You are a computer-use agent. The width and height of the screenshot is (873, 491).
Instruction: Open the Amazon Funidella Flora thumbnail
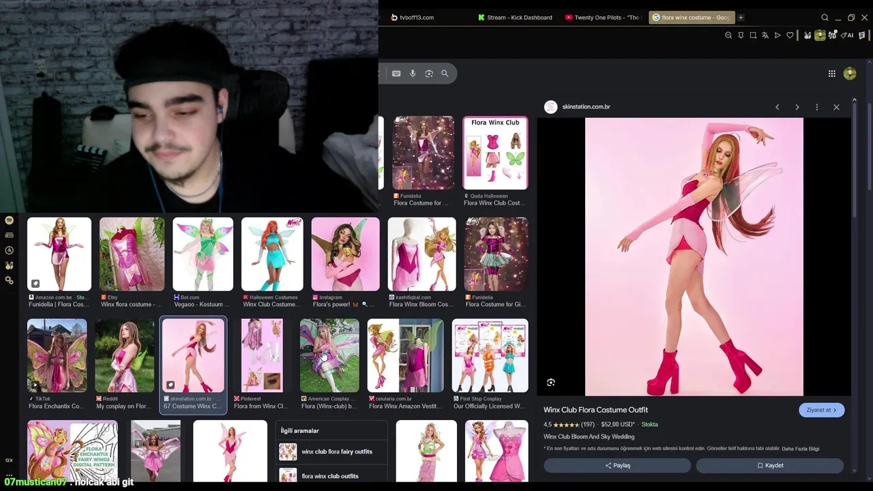coord(59,254)
